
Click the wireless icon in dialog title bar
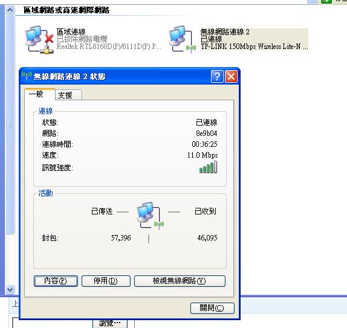[x=27, y=76]
